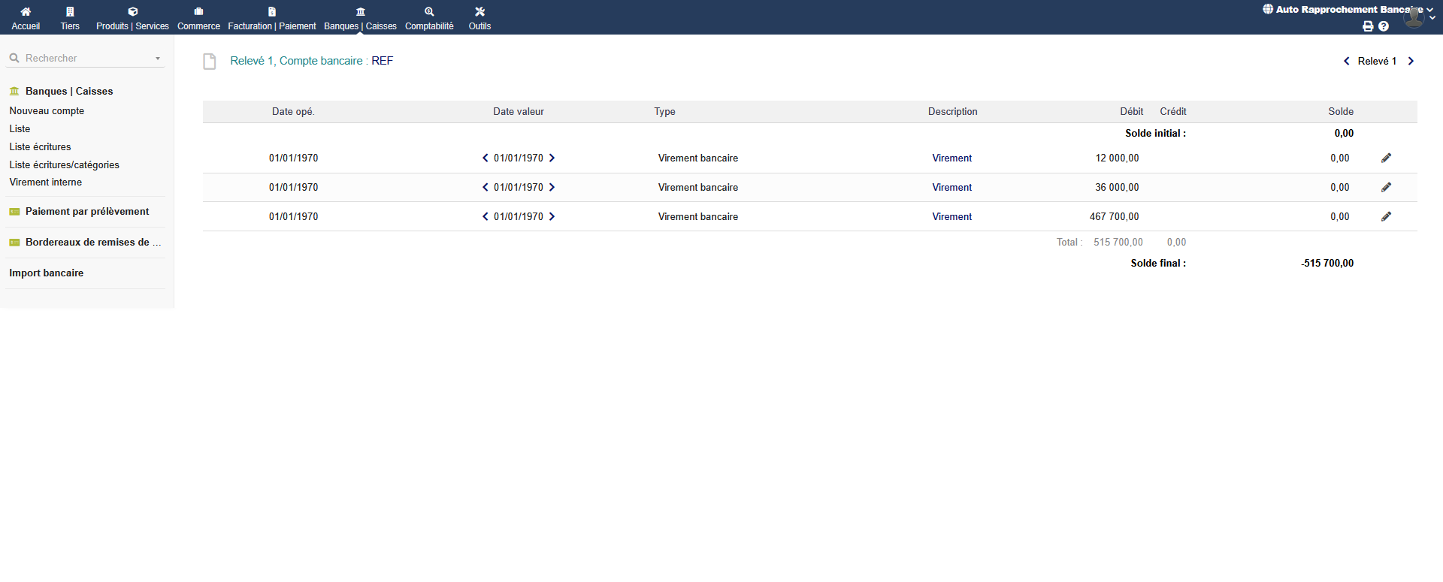Open the Produits | Services menu
Viewport: 1443px width, 582px height.
132,19
